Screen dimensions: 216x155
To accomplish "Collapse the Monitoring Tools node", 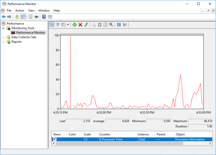I will 4,28.
